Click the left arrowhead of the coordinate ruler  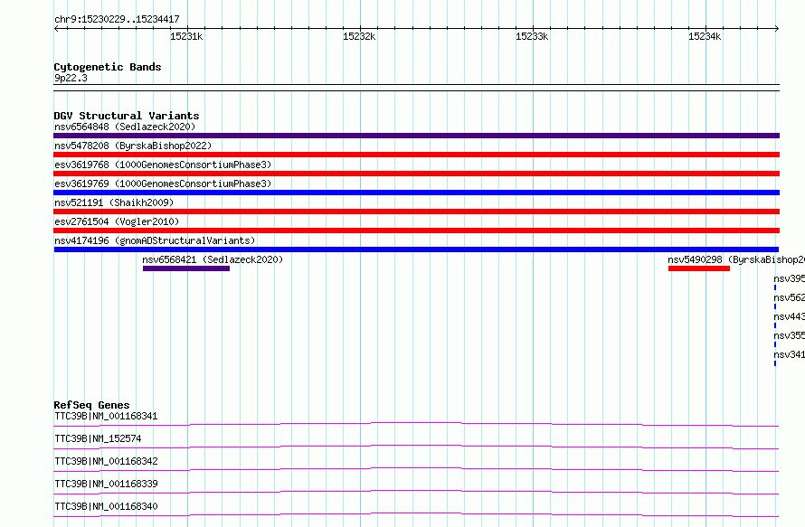(56, 28)
